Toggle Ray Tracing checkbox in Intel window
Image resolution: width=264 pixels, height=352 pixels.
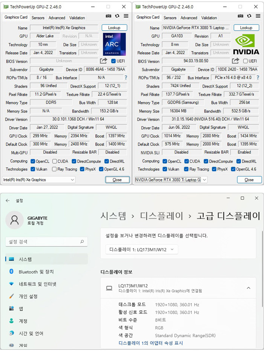click(54, 169)
